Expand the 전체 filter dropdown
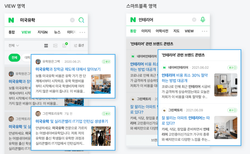This screenshot has width=250, height=154. tap(14, 46)
